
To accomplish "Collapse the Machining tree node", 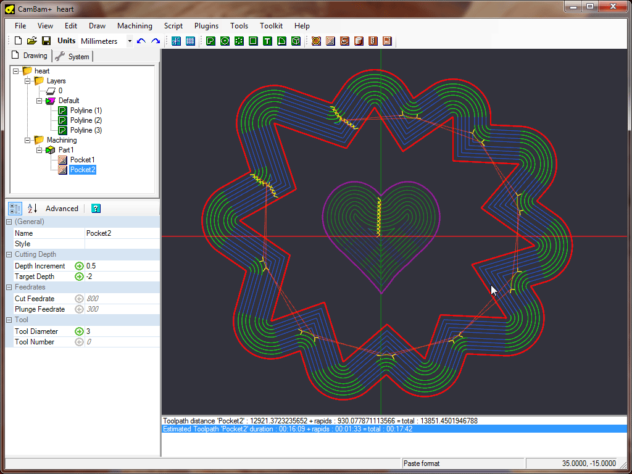I will tap(27, 140).
